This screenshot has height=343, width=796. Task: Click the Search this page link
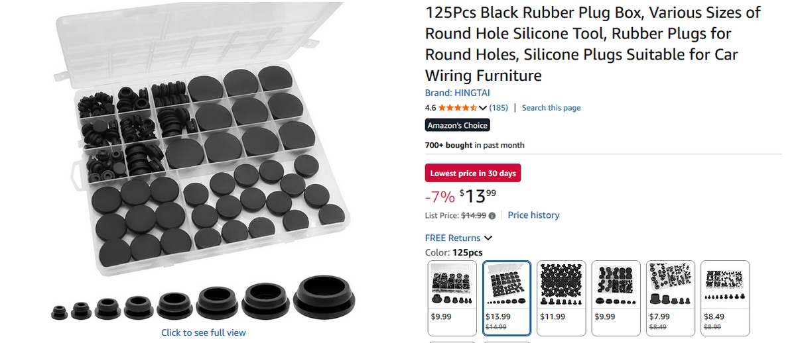click(551, 108)
